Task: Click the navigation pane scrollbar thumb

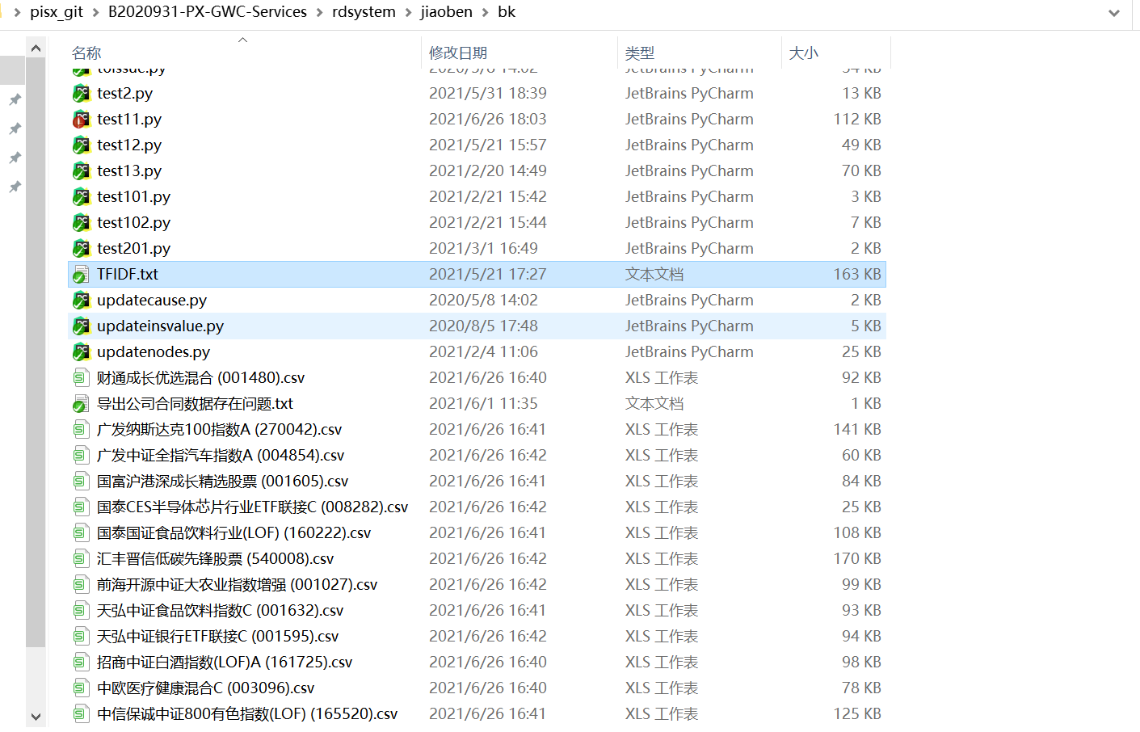Action: [x=36, y=352]
